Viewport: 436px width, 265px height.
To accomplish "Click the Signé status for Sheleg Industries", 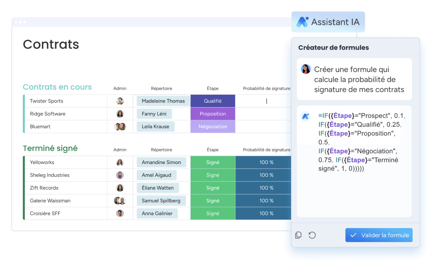I will pyautogui.click(x=213, y=175).
